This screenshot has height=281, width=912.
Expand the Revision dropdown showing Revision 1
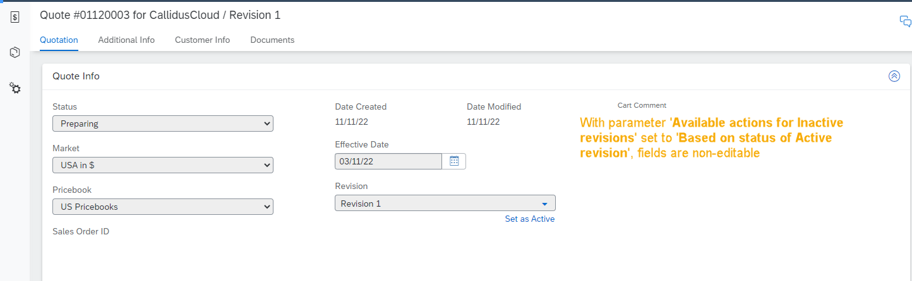(x=445, y=203)
